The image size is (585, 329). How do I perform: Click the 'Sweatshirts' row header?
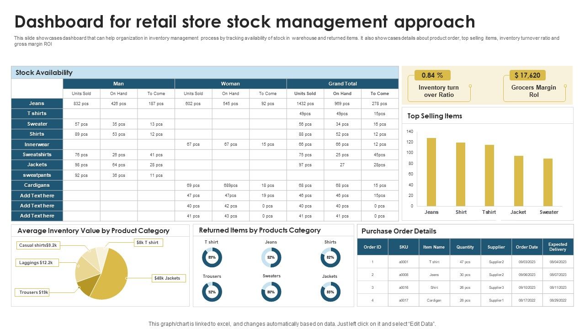coord(37,154)
